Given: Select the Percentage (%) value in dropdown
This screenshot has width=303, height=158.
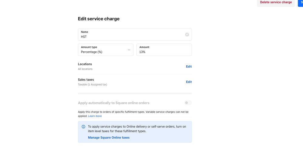Looking at the screenshot, I should [x=92, y=52].
